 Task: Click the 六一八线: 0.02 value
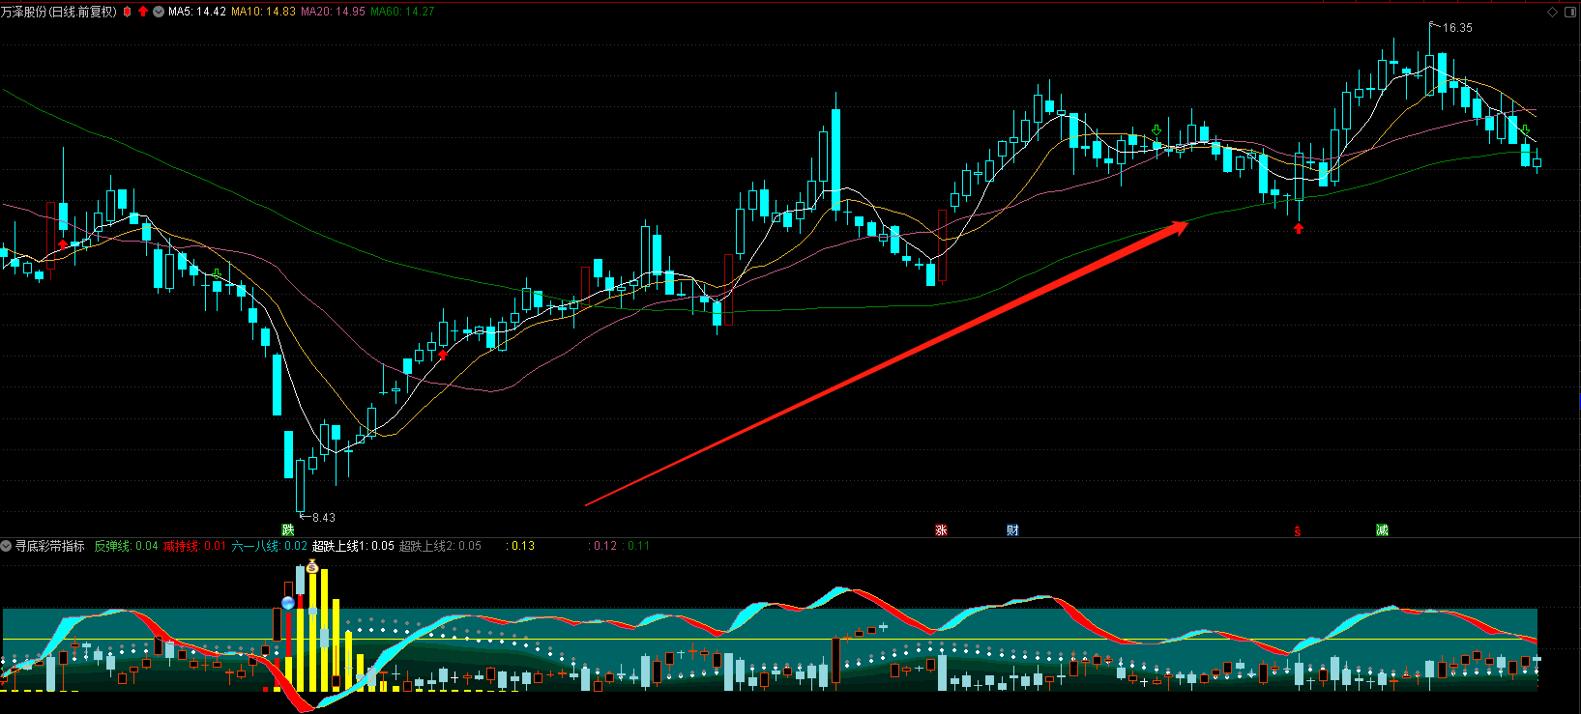click(x=269, y=546)
